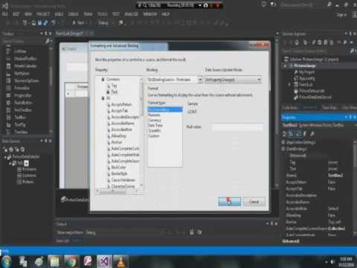The image size is (357, 268).
Task: Open the PROJECT menu
Action: [43, 14]
